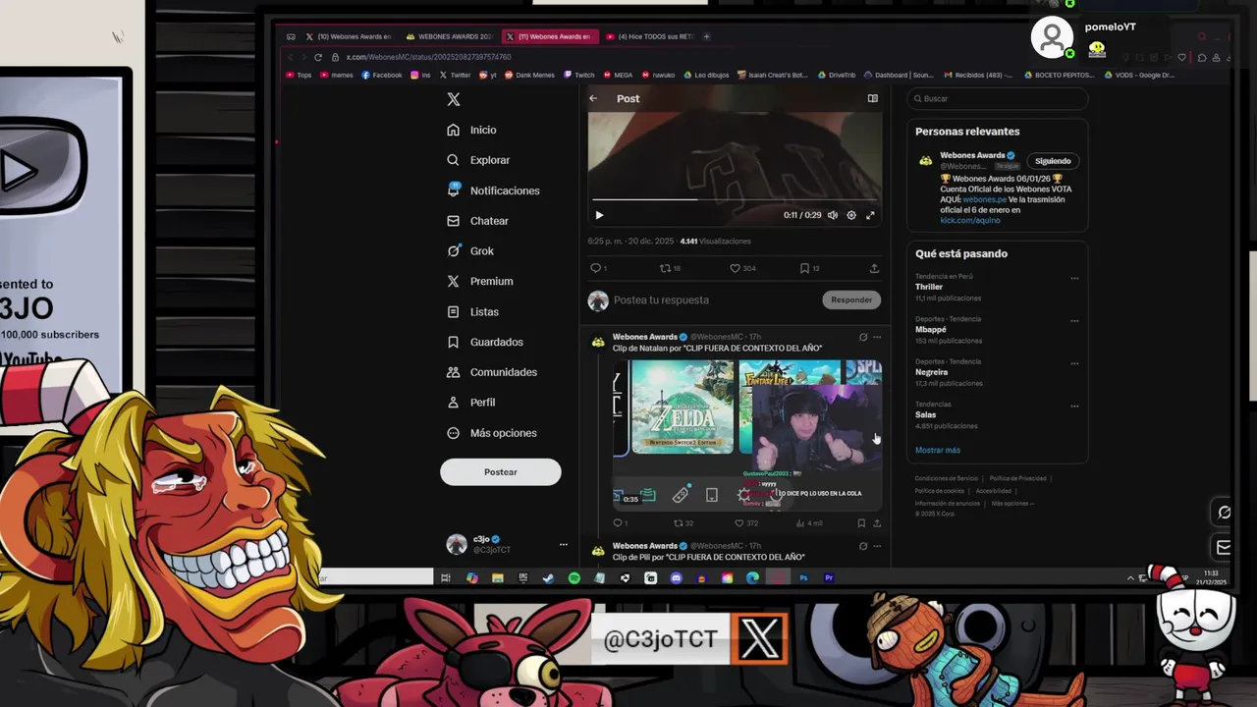Open reader view icon in Post header

[872, 98]
